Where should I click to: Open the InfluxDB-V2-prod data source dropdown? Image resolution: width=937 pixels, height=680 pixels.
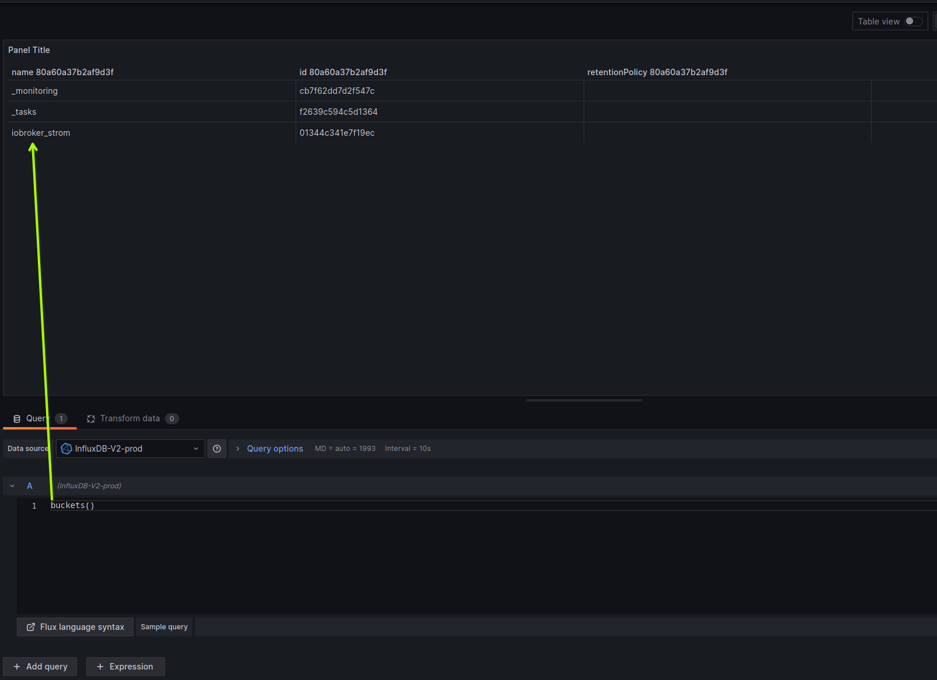coord(131,449)
